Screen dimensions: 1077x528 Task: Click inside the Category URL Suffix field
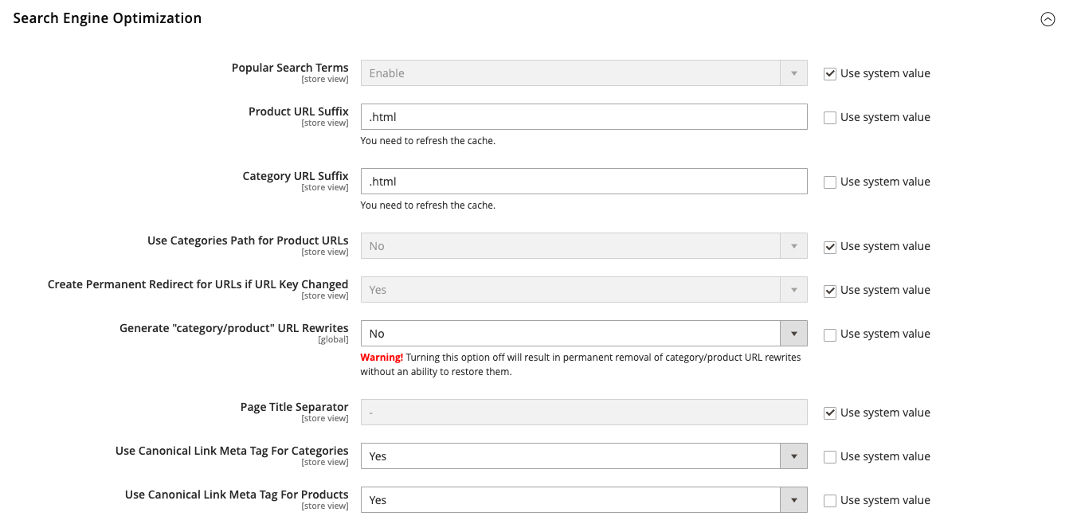(584, 181)
